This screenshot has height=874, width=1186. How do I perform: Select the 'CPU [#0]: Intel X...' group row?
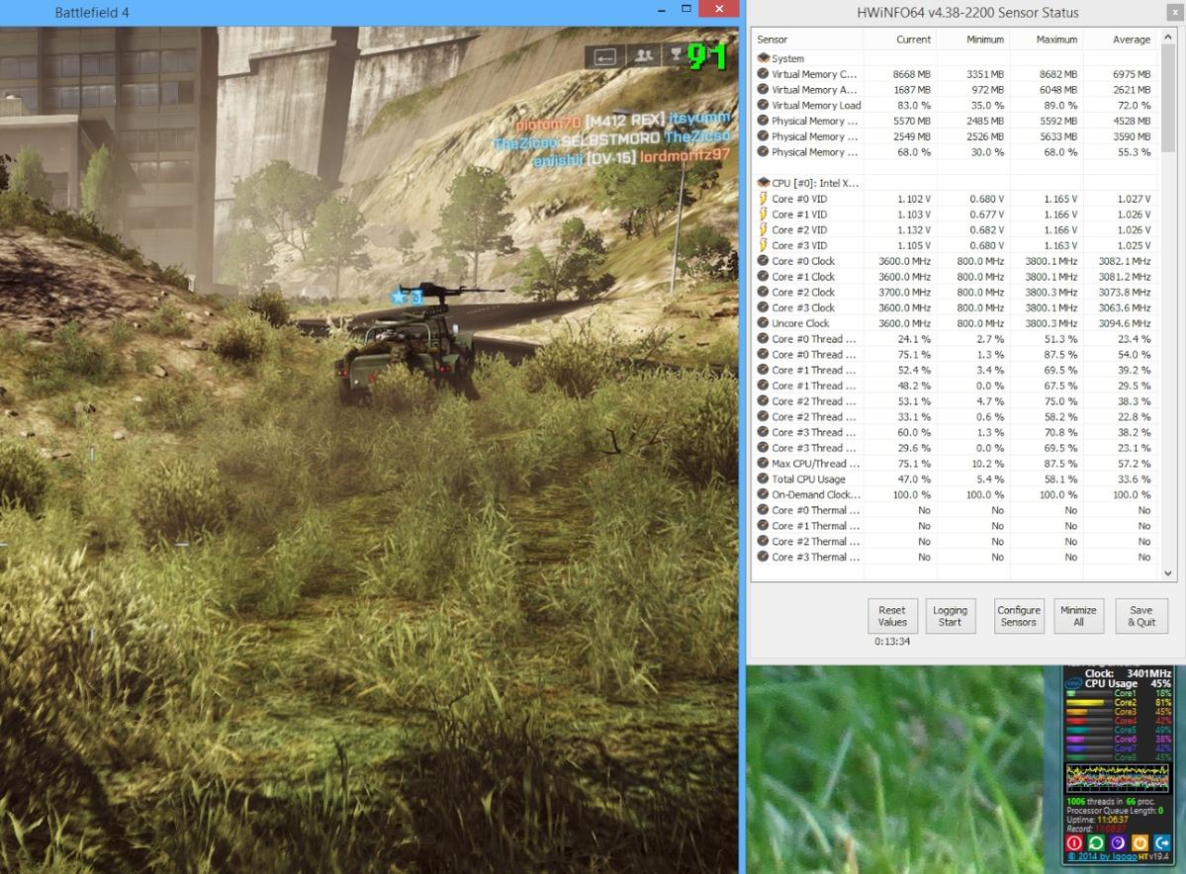point(815,183)
